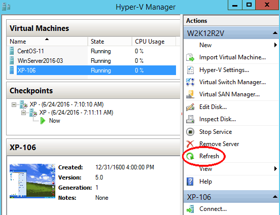
Task: Click the Edit Disk pencil icon
Action: pyautogui.click(x=190, y=107)
